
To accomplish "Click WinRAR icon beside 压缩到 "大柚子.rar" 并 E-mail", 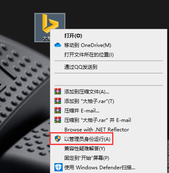I will point(58,120).
